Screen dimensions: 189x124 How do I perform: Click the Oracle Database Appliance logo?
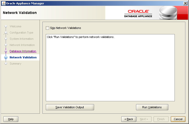138,14
